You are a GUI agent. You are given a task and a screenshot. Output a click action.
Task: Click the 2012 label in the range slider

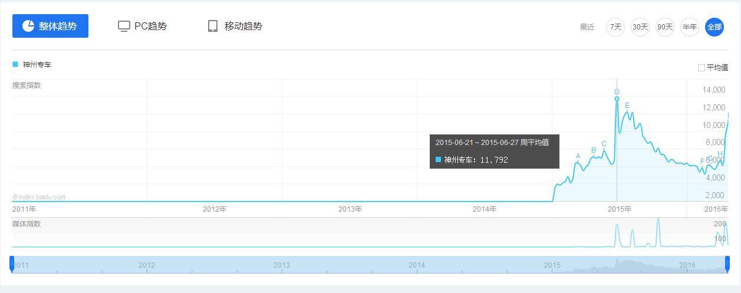147,265
